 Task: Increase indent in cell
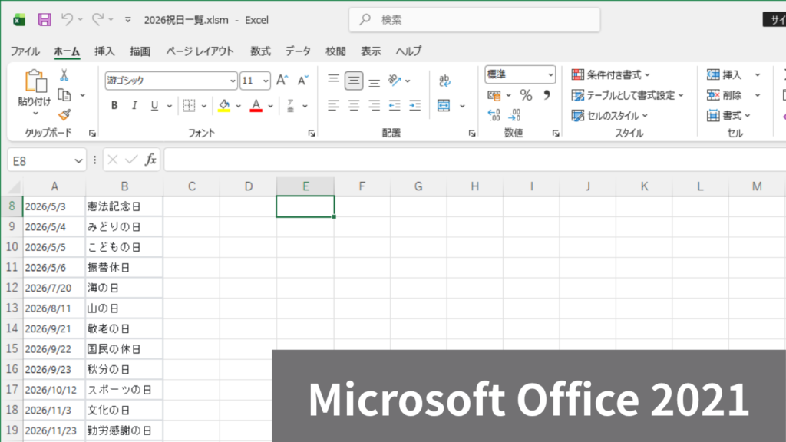pos(415,105)
